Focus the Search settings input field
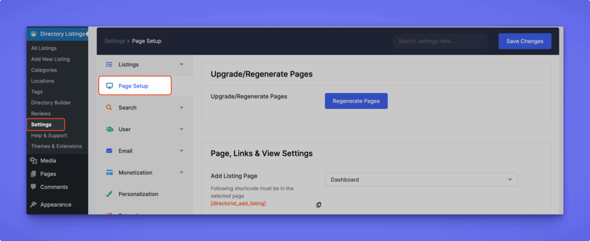590x241 pixels. tap(440, 42)
